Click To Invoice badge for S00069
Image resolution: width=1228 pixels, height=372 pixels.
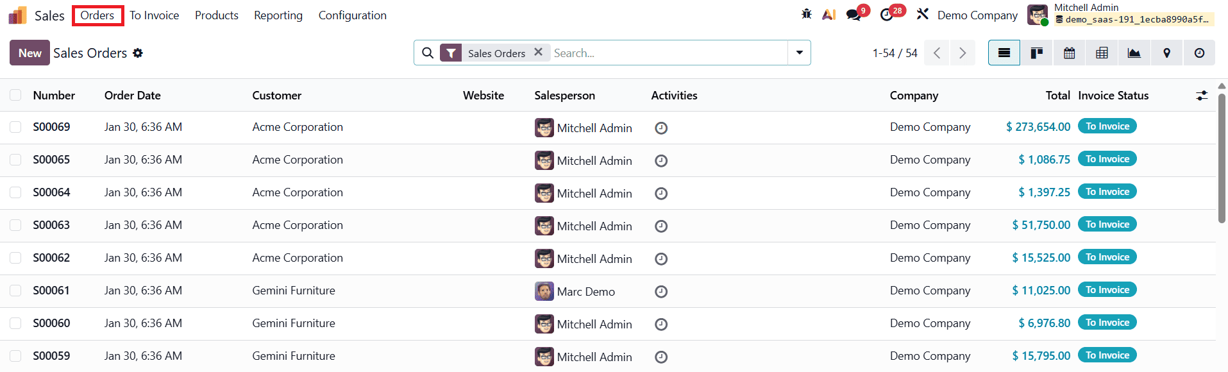click(1107, 126)
